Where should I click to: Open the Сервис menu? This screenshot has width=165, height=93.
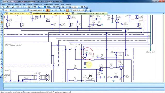pyautogui.click(x=57, y=4)
